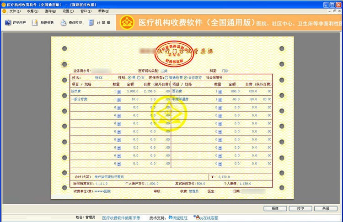Click the 新建收据 toolbar icon
The height and width of the screenshot is (222, 343).
[35, 22]
